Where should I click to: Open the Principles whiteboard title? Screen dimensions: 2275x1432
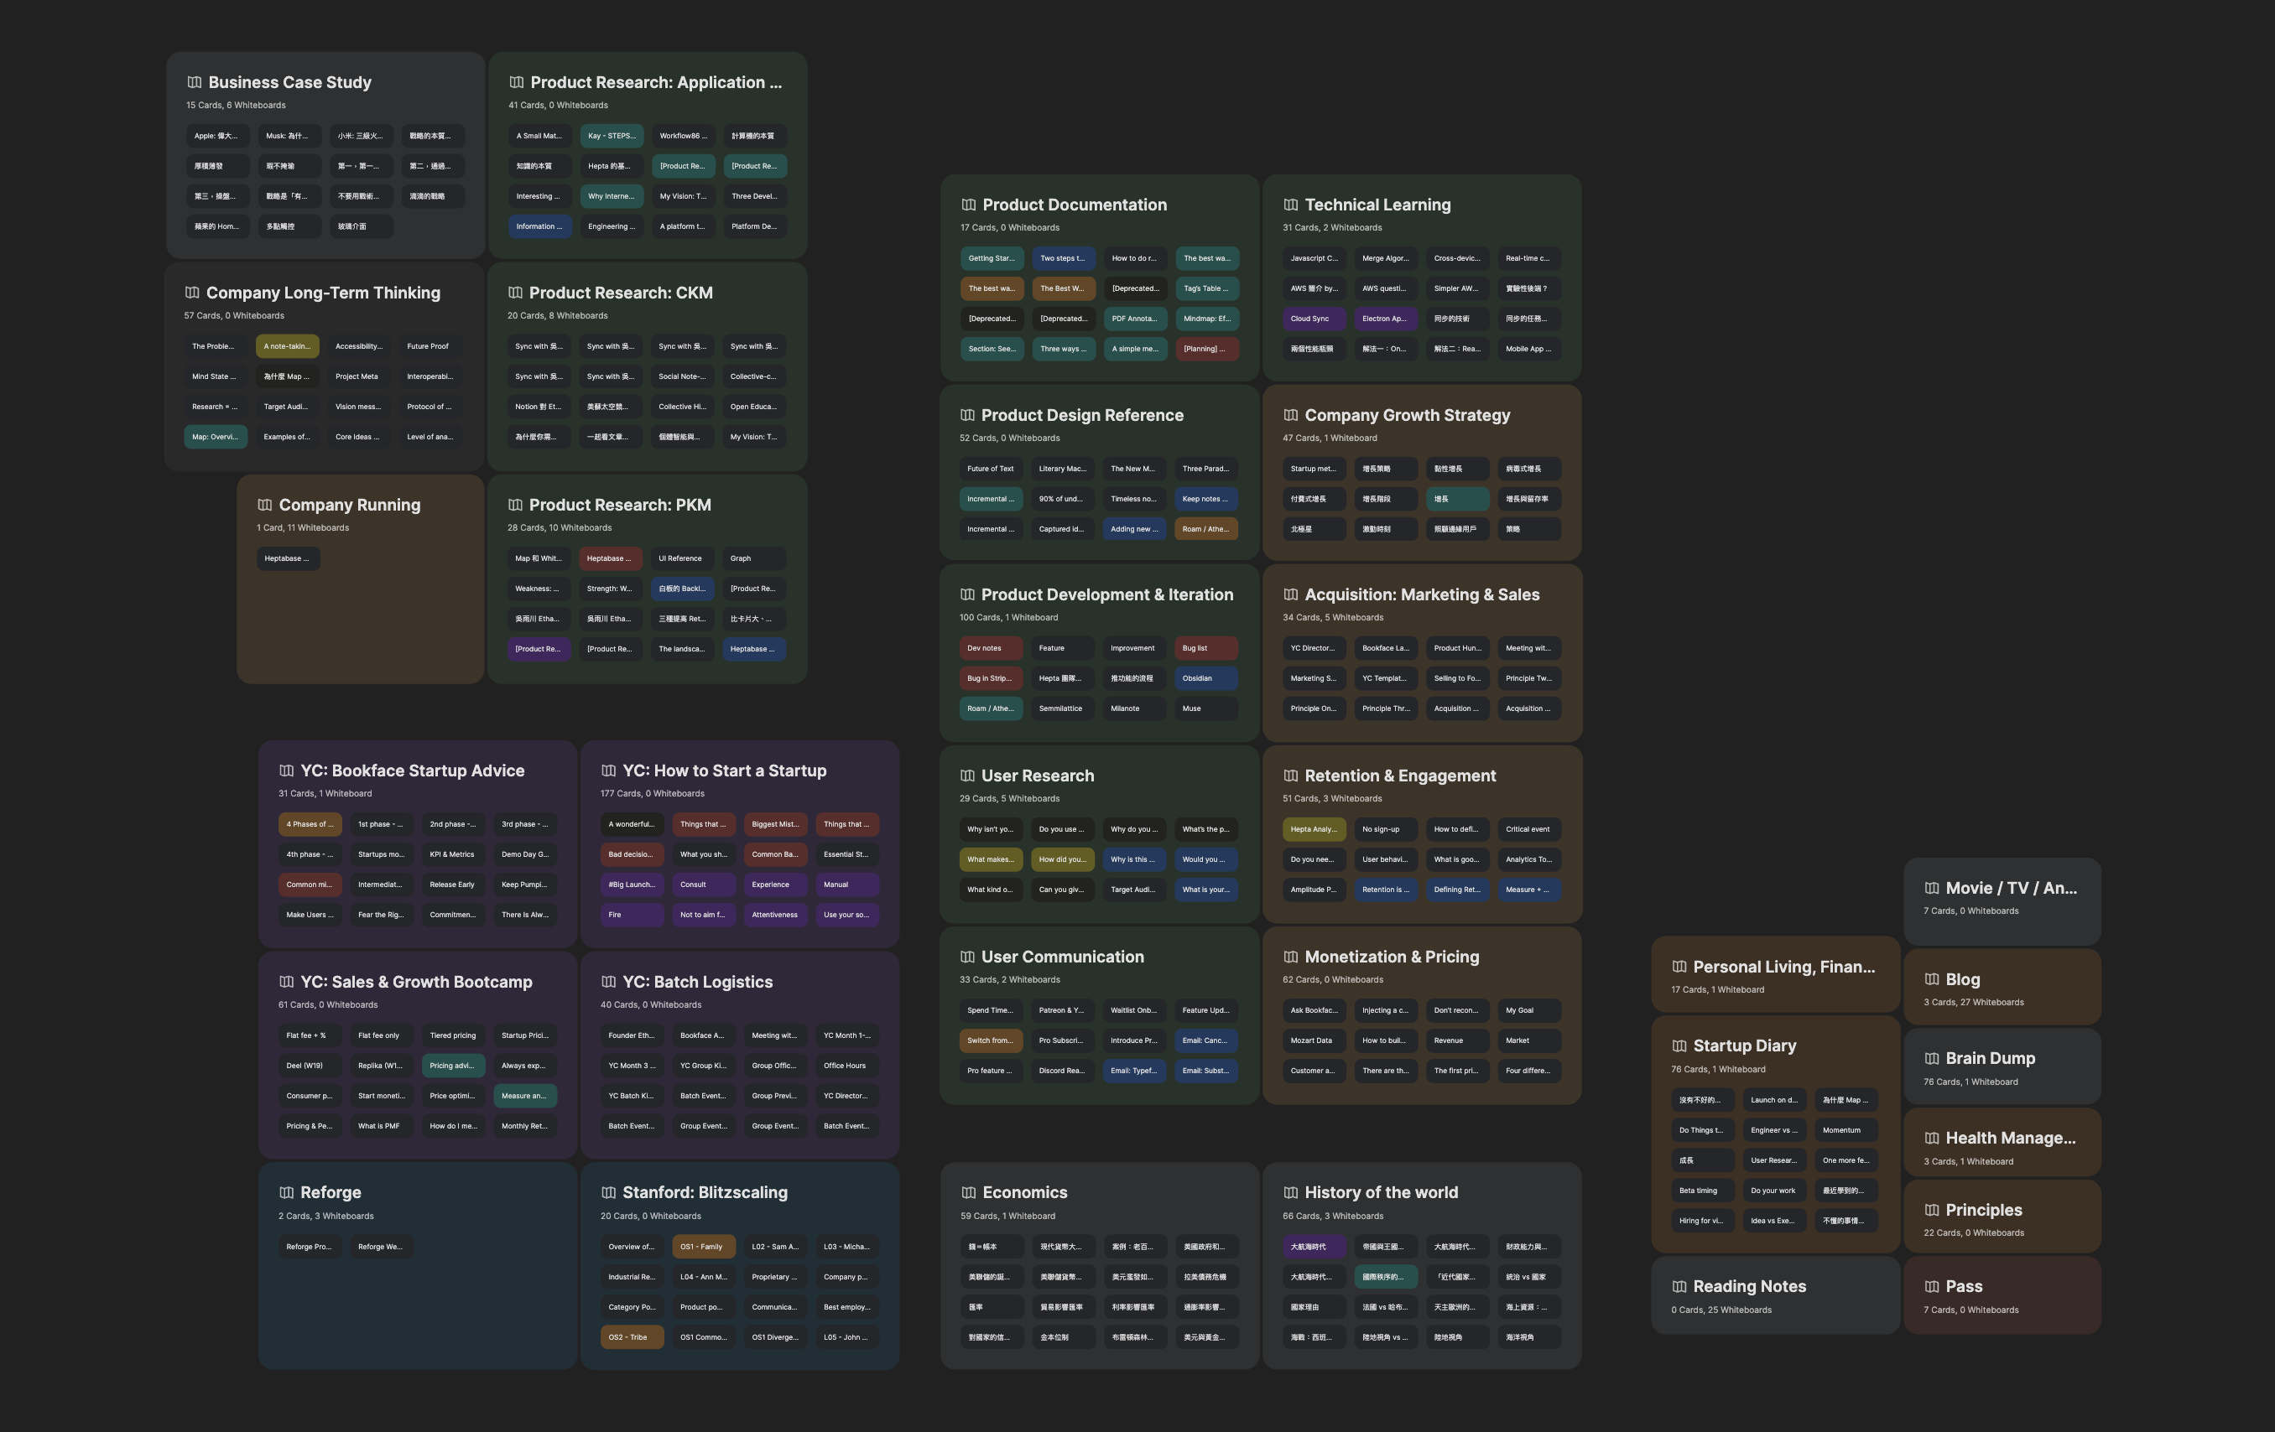(x=1983, y=1210)
